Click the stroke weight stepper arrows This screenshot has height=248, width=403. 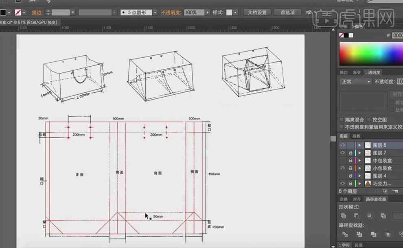point(48,12)
